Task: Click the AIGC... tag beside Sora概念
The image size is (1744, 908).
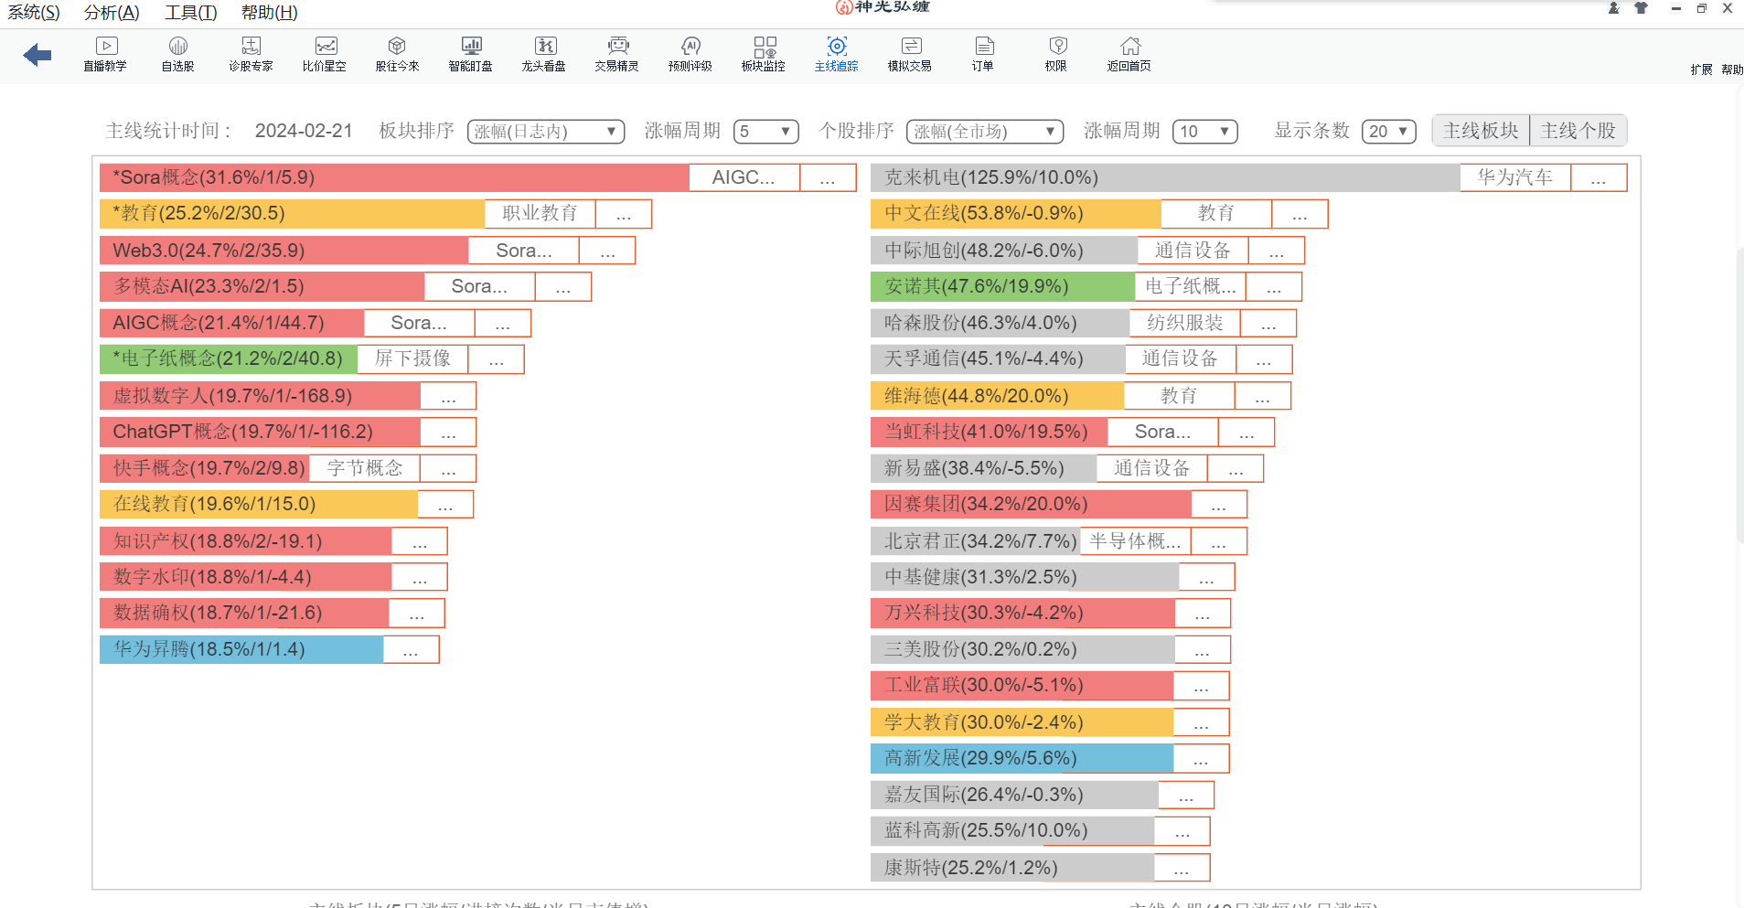Action: point(744,177)
